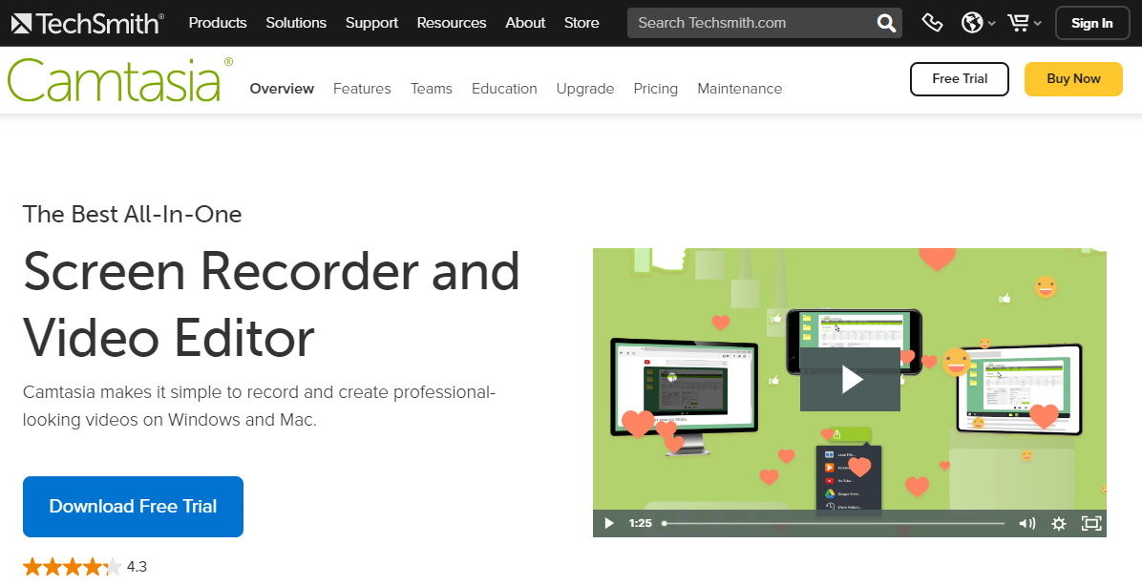Open video settings gear icon
Image resolution: width=1142 pixels, height=586 pixels.
pyautogui.click(x=1058, y=523)
